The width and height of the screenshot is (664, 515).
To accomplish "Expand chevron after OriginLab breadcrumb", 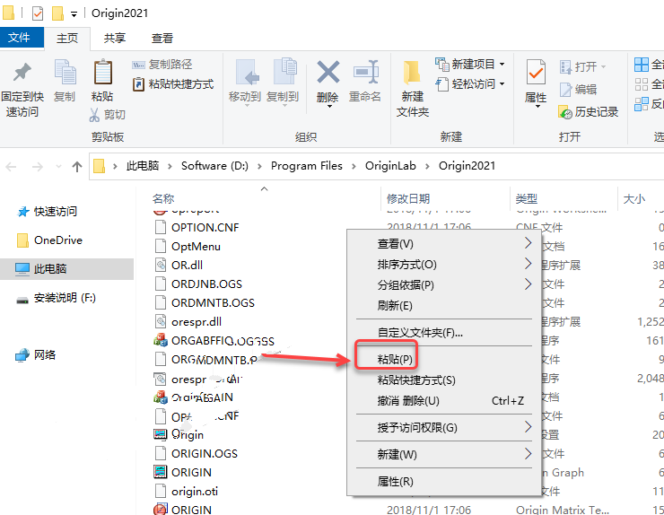I will point(427,166).
